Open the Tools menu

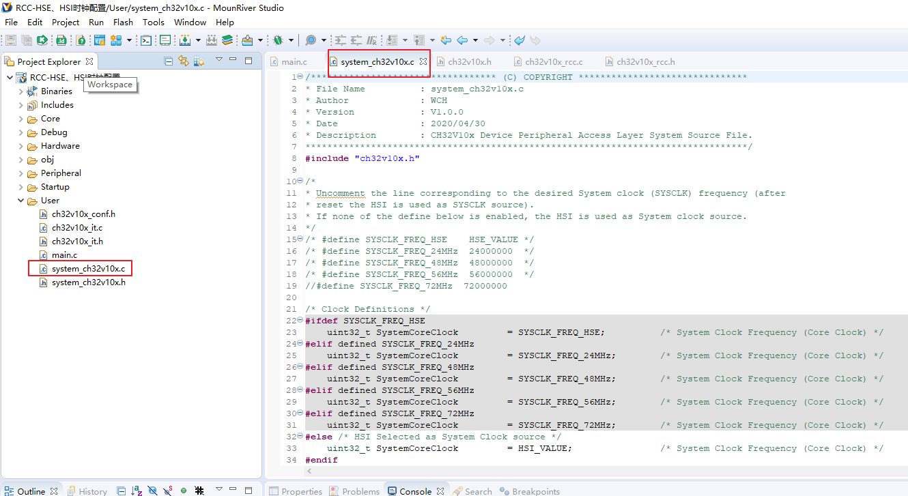point(154,22)
